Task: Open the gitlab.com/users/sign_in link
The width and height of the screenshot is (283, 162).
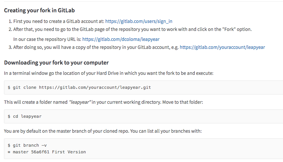Action: [x=139, y=21]
